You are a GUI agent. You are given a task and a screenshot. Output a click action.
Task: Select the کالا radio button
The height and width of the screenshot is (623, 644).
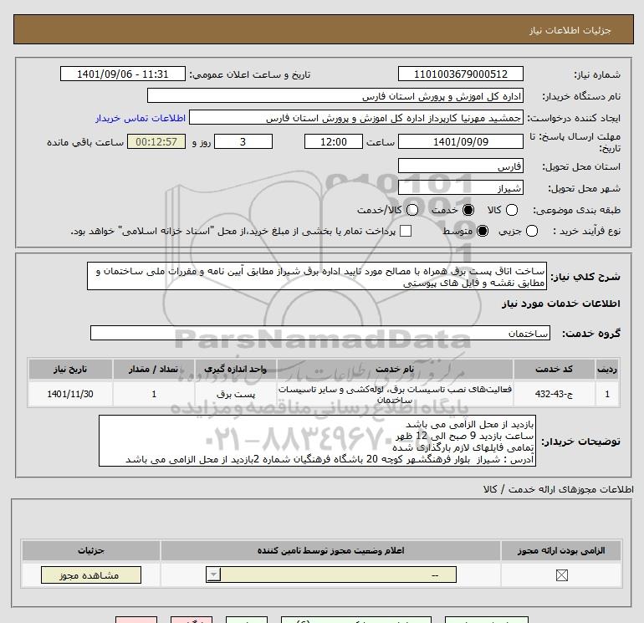(511, 210)
